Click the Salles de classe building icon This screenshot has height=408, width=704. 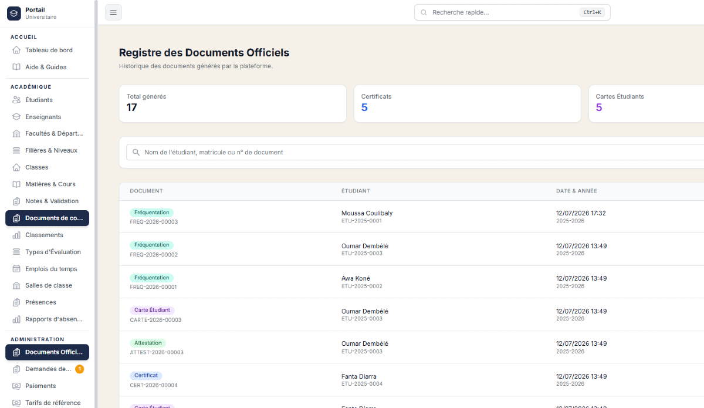click(x=16, y=285)
